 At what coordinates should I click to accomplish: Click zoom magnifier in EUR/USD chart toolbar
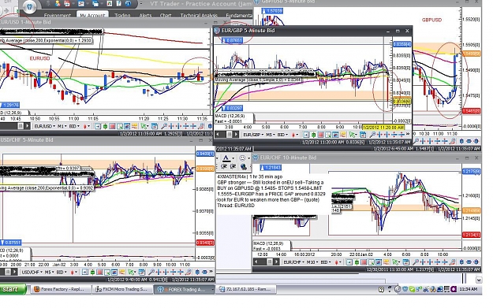(x=164, y=126)
